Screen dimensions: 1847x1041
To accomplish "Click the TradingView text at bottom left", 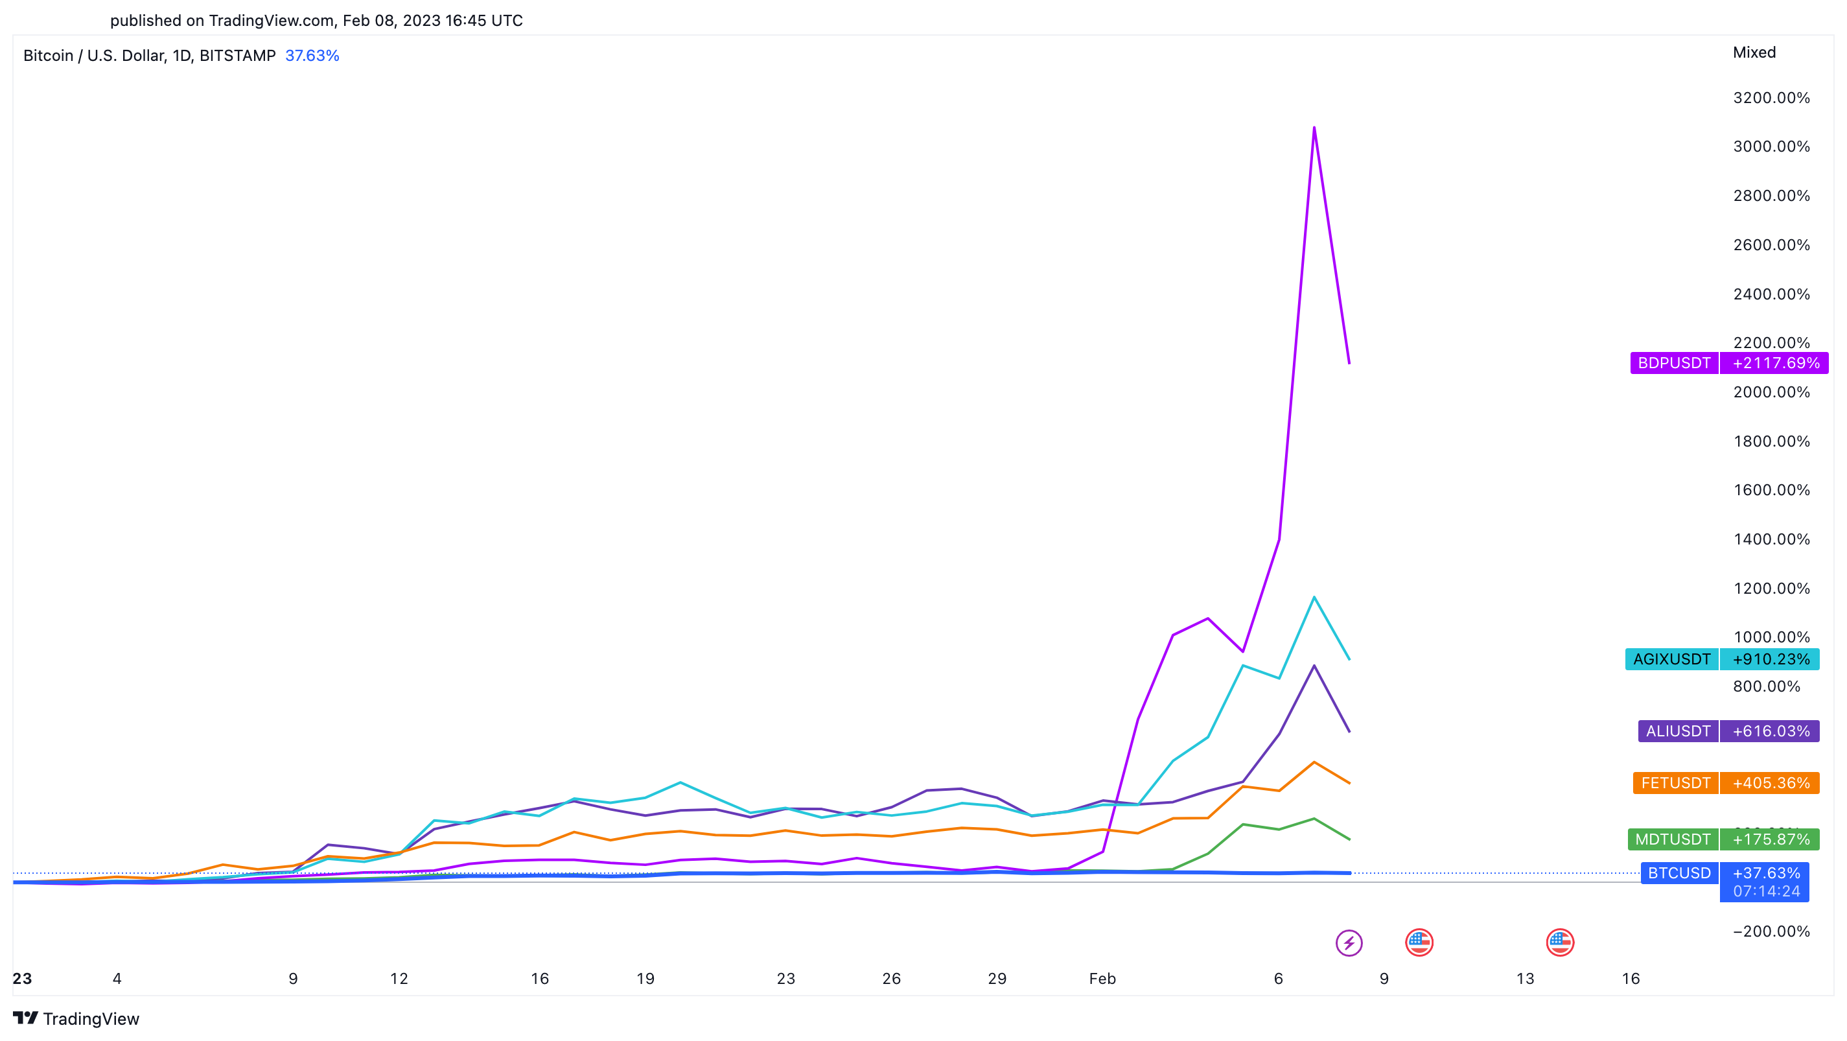I will pos(91,1019).
